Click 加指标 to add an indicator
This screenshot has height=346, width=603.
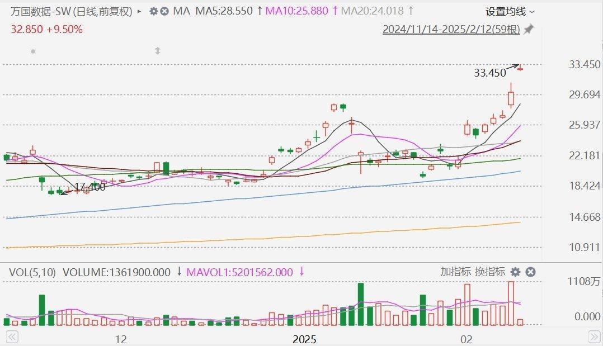456,272
